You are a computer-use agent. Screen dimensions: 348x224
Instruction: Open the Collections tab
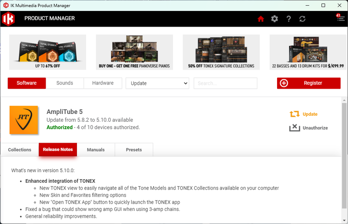(20, 150)
